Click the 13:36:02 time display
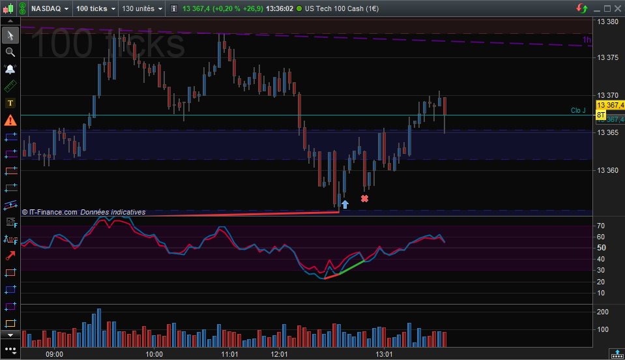This screenshot has width=625, height=360. (x=280, y=8)
